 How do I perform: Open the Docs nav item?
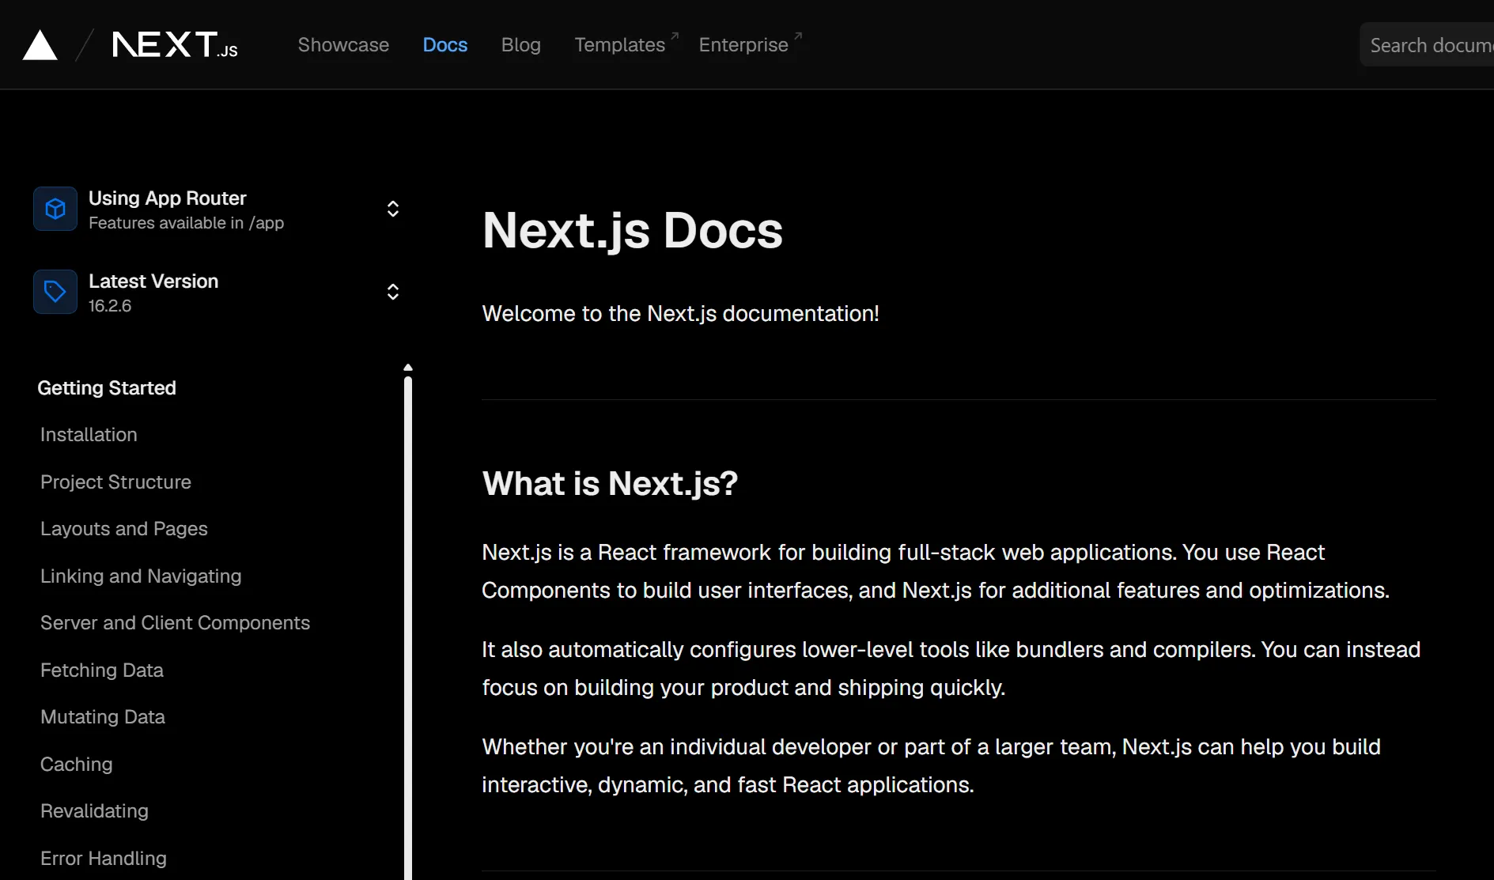(x=445, y=45)
